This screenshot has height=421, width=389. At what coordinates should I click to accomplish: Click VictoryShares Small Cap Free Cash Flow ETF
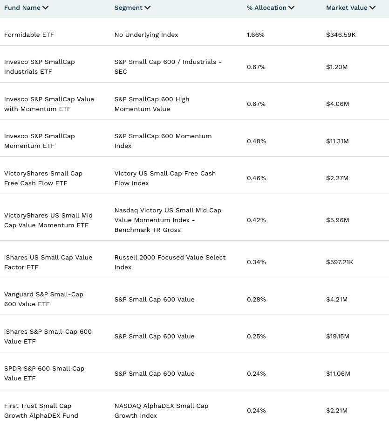point(43,178)
